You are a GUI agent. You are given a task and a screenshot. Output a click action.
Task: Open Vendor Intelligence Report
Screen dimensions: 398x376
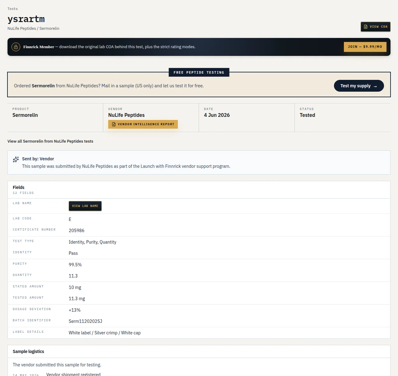tap(143, 124)
